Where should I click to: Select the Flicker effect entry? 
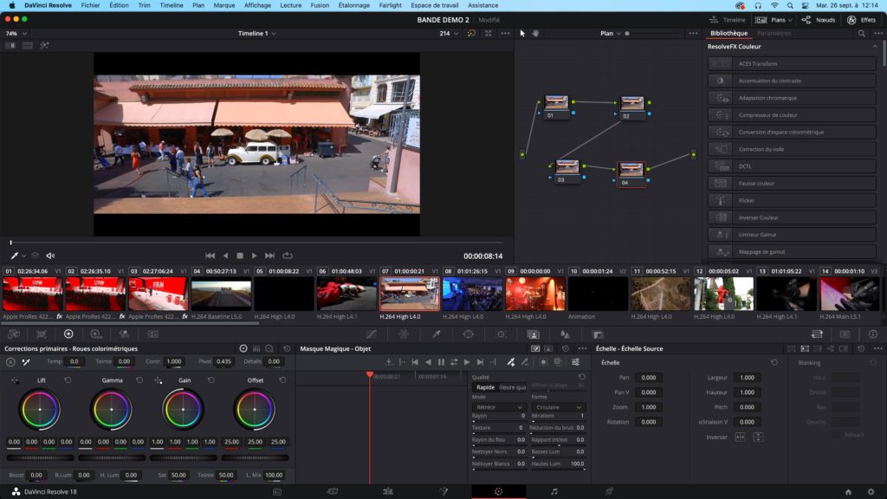pyautogui.click(x=792, y=200)
